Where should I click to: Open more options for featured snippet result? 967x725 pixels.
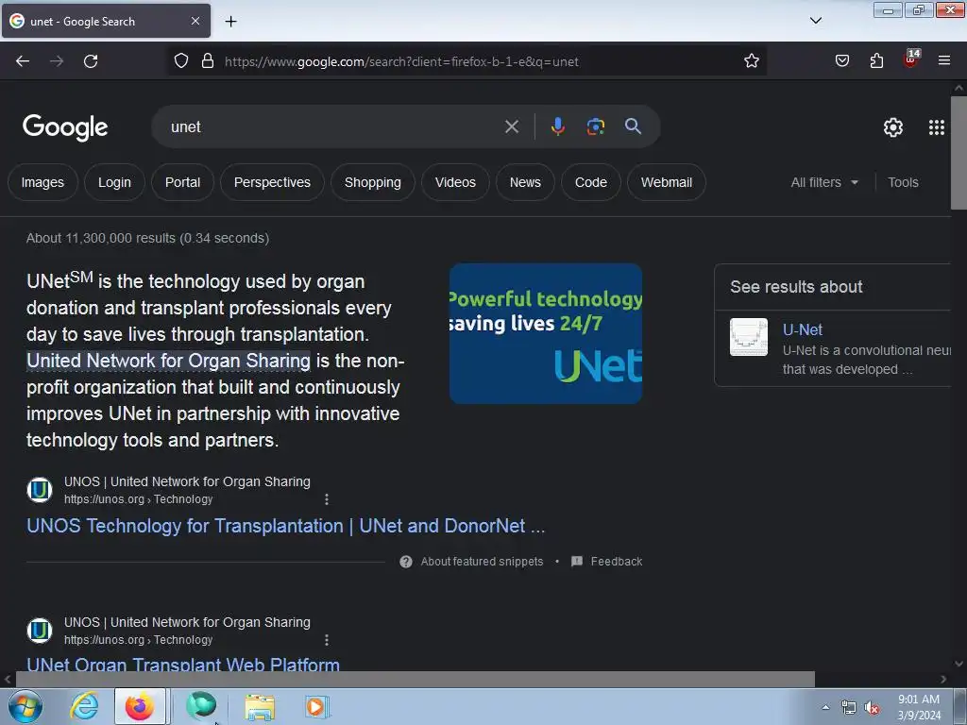pyautogui.click(x=326, y=499)
